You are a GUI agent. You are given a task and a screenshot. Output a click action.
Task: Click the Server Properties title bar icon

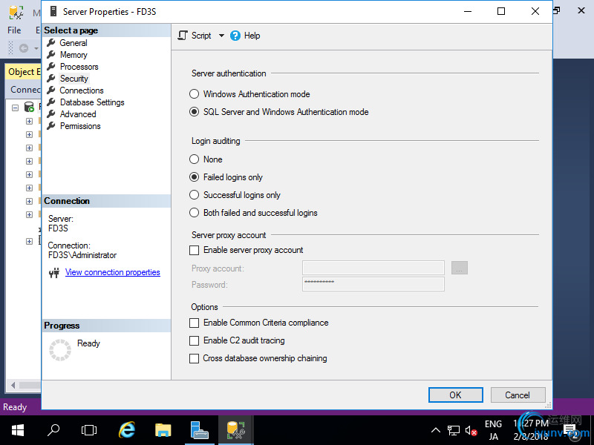click(53, 11)
